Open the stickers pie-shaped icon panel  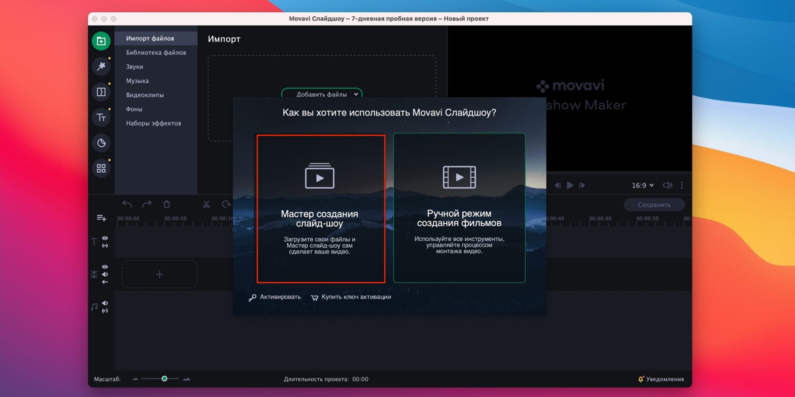(x=101, y=143)
